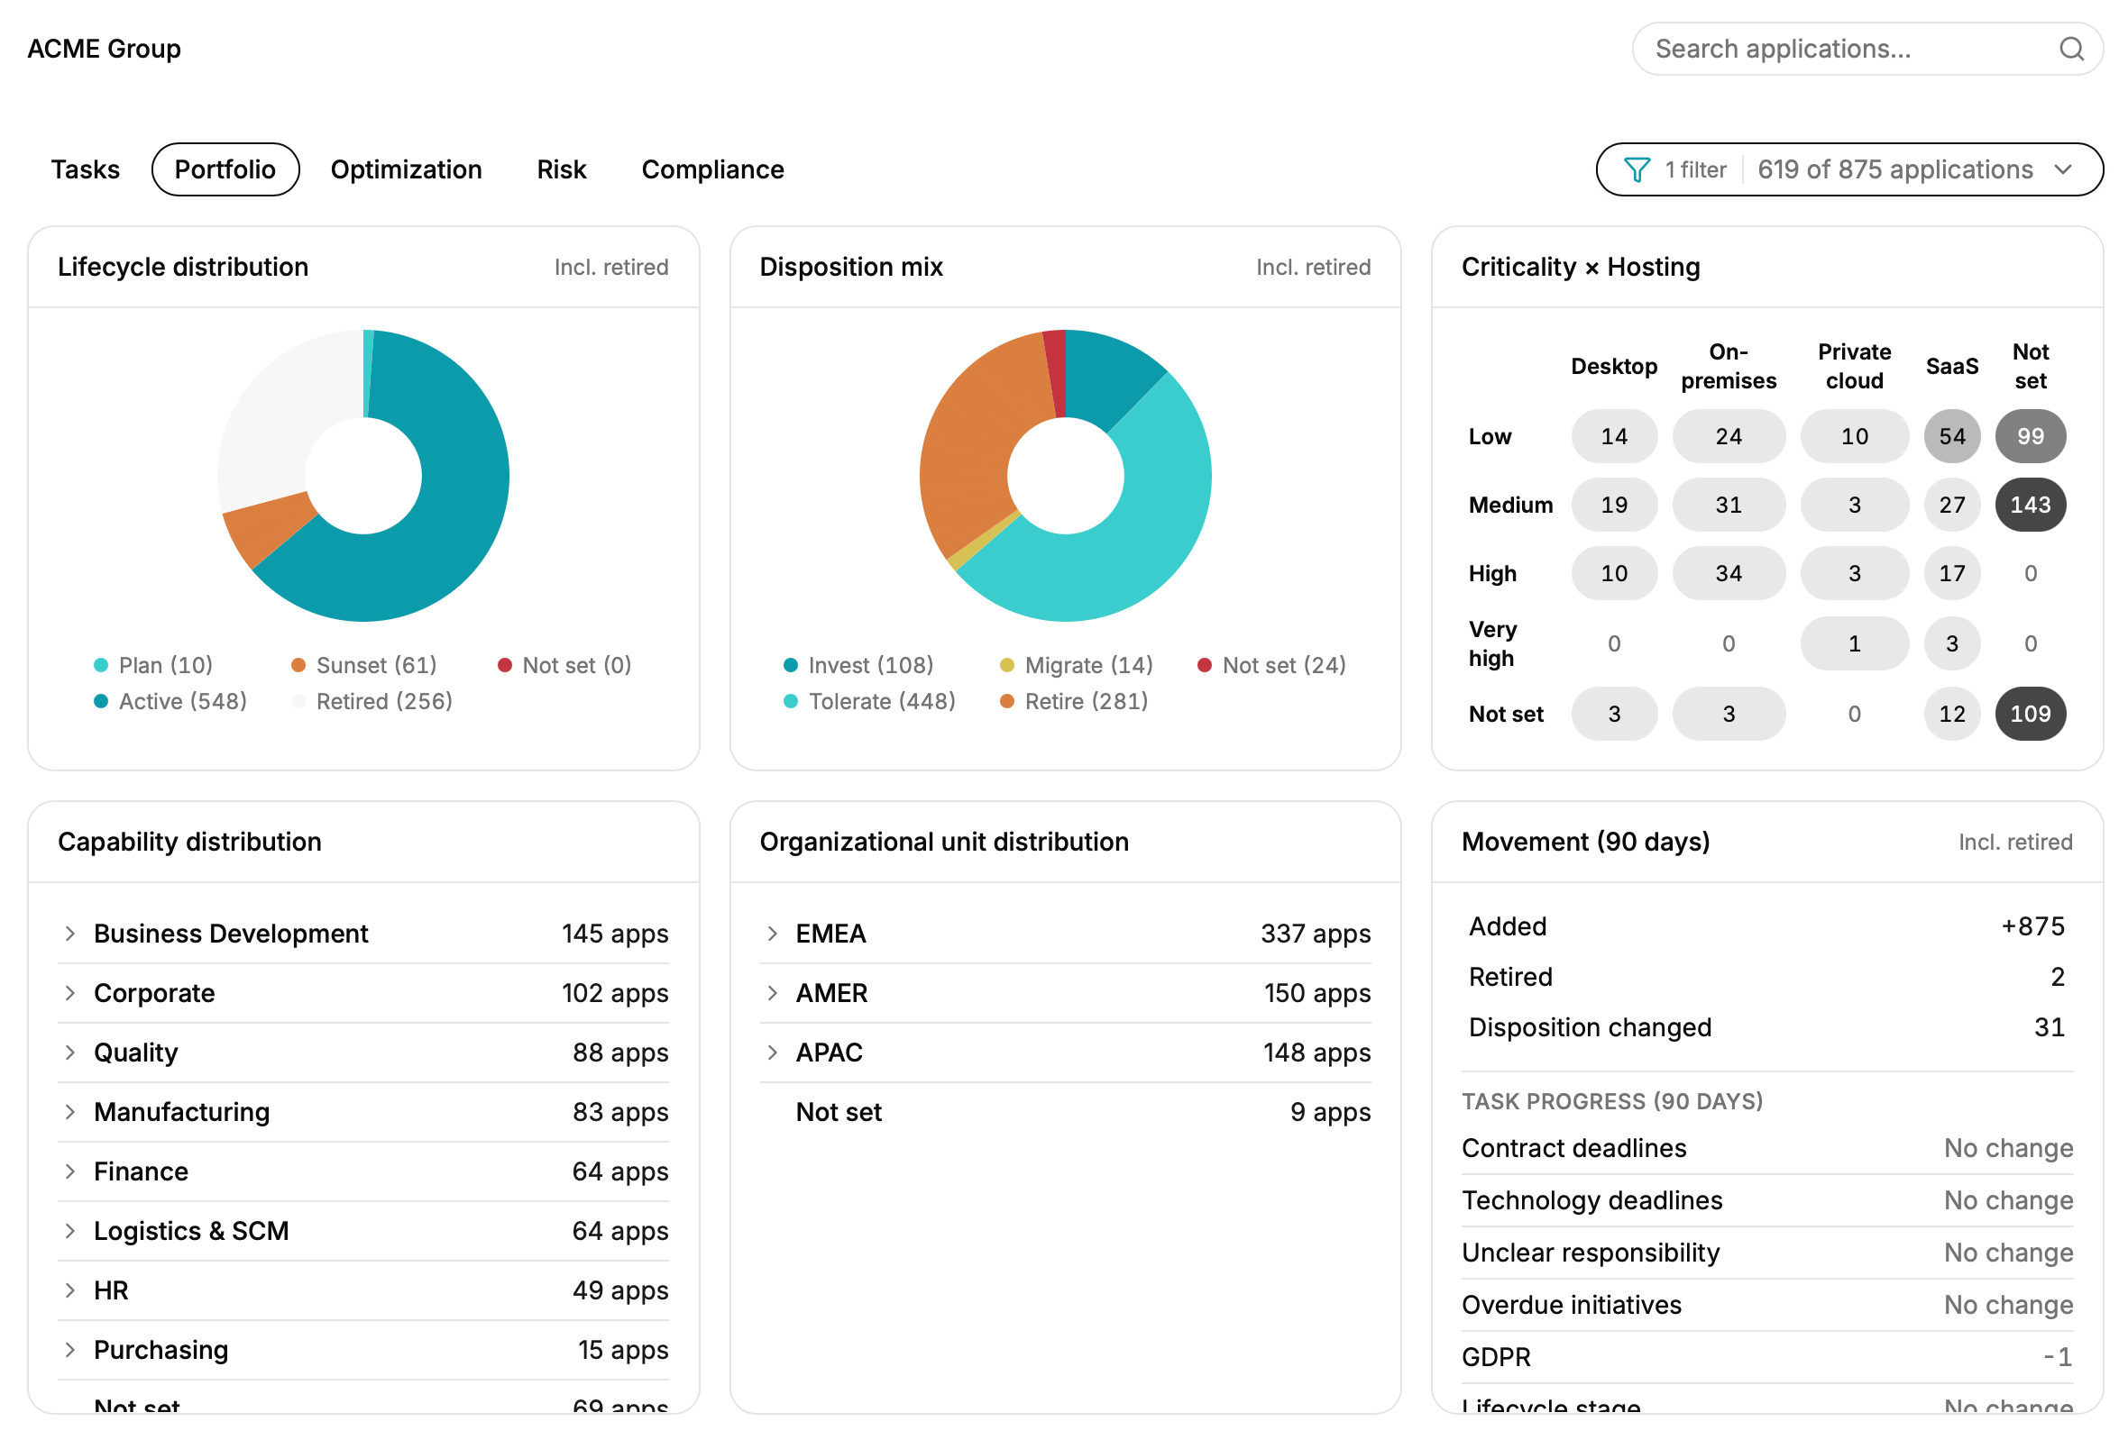Image resolution: width=2128 pixels, height=1440 pixels.
Task: Toggle disposition Not set (24) legend
Action: click(1273, 665)
